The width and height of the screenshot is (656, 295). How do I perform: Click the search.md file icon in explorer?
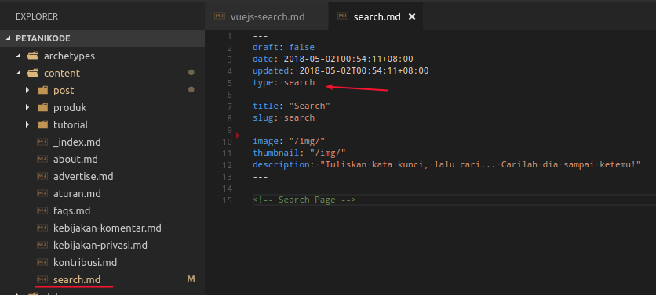(x=42, y=279)
